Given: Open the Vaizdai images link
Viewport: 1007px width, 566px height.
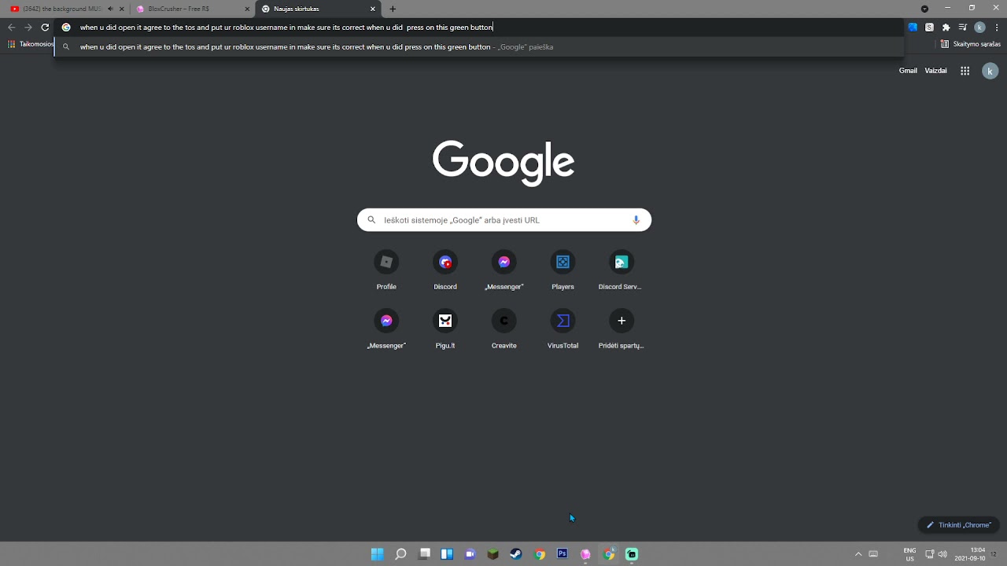Looking at the screenshot, I should tap(935, 71).
